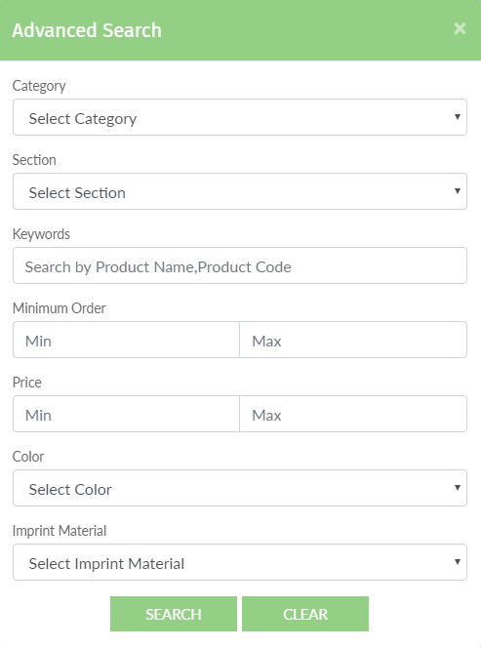Click the Minimum Order Max field

tap(353, 340)
